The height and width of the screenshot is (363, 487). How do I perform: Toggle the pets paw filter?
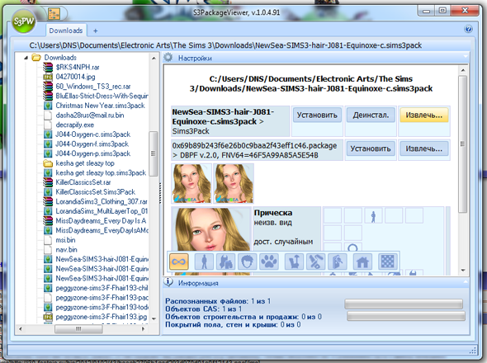269,262
